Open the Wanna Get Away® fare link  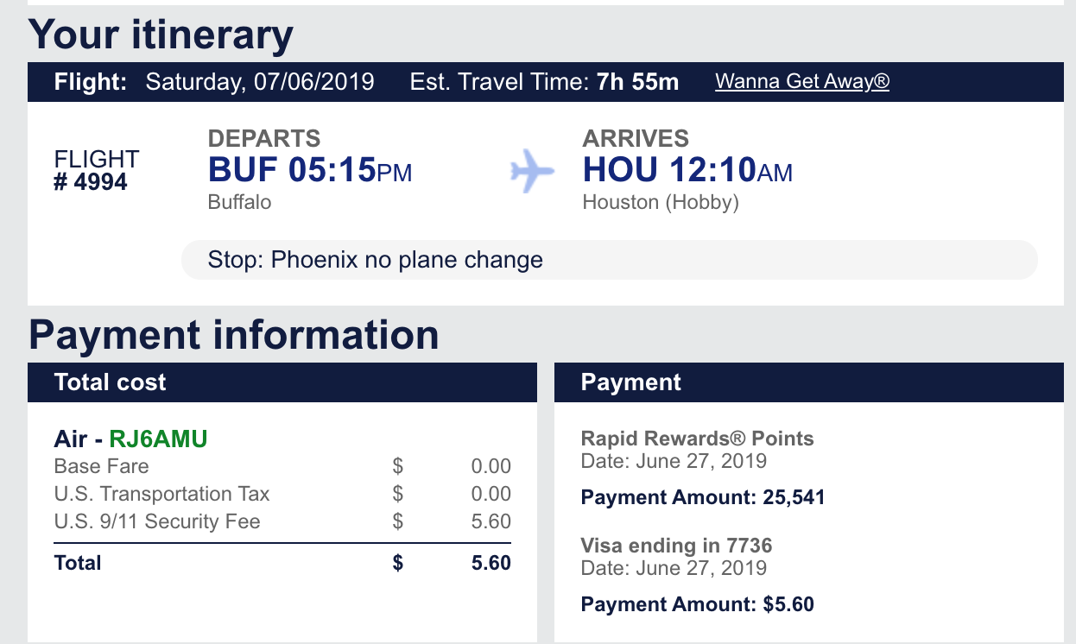pos(801,82)
